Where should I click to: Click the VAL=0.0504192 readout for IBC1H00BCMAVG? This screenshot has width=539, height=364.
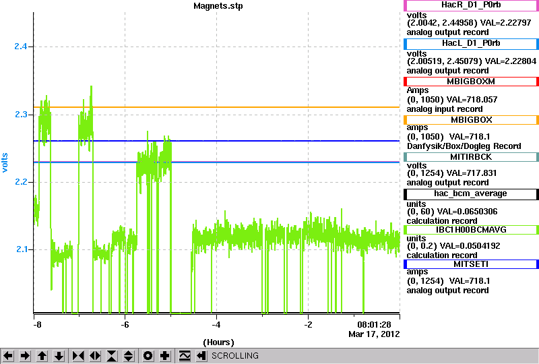469,246
